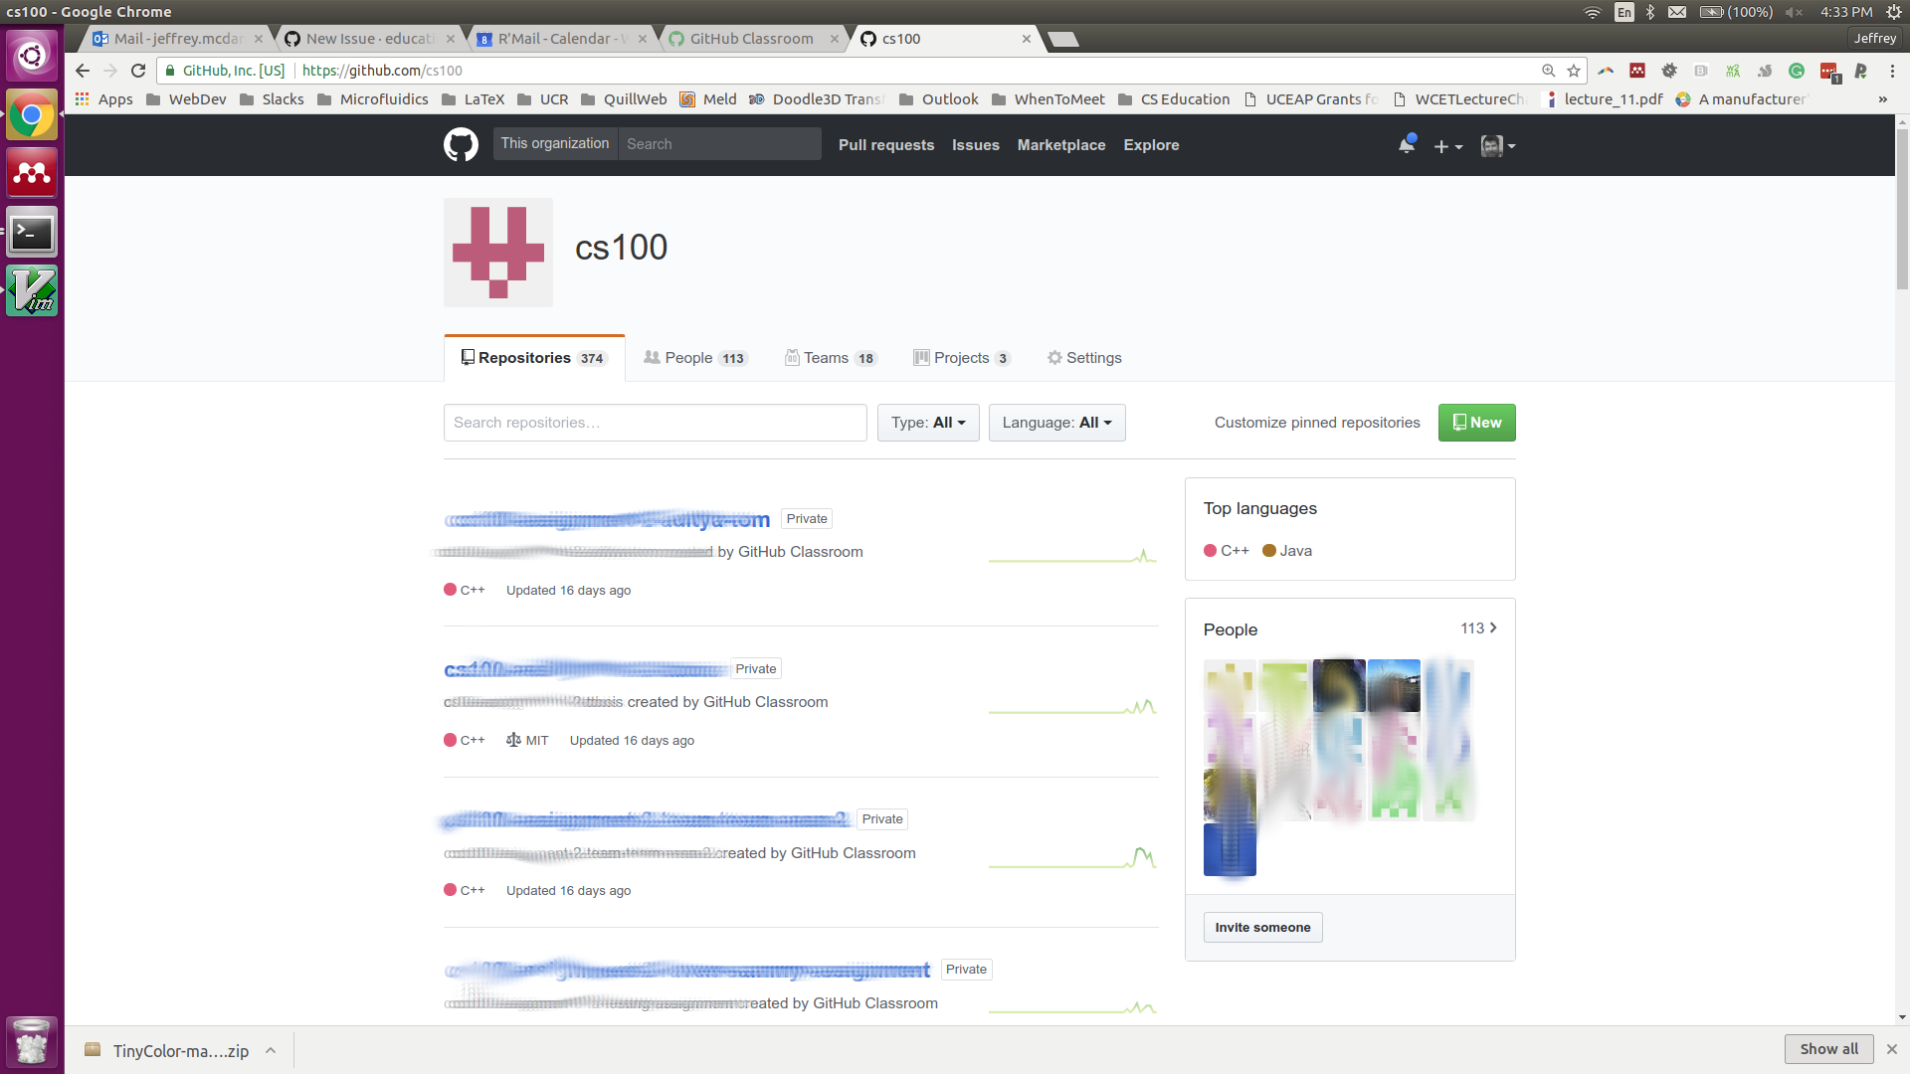Switch to the People tab
The image size is (1910, 1074).
click(695, 358)
